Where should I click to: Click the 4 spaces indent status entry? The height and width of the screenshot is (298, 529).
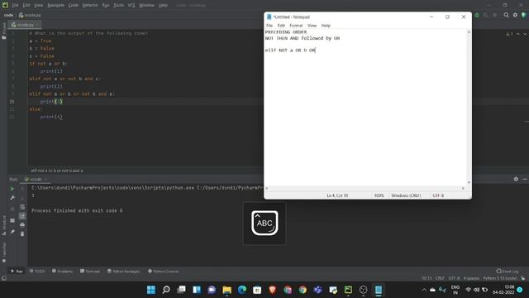pos(471,278)
